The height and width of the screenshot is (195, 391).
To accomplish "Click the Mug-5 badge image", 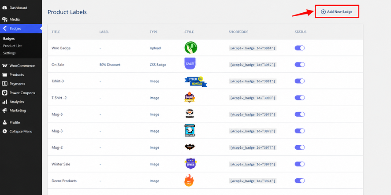I will [x=190, y=114].
